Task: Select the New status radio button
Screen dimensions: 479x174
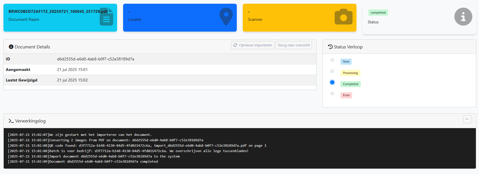Action: point(332,60)
